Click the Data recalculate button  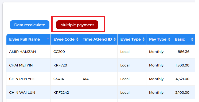coord(30,25)
